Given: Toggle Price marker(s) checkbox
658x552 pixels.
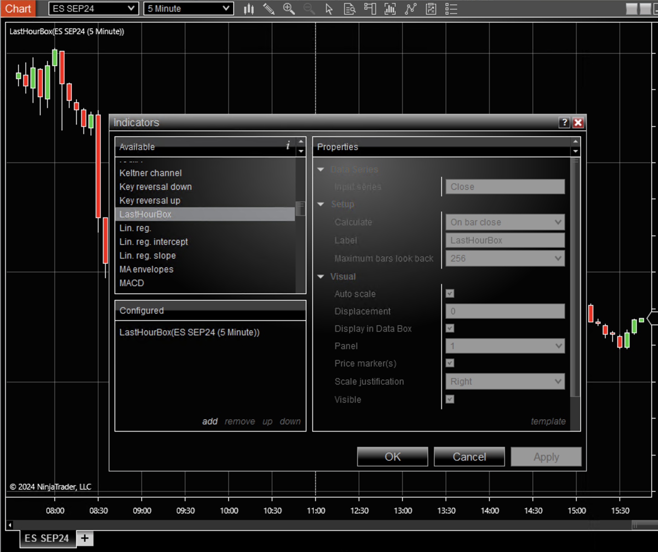Looking at the screenshot, I should click(450, 363).
